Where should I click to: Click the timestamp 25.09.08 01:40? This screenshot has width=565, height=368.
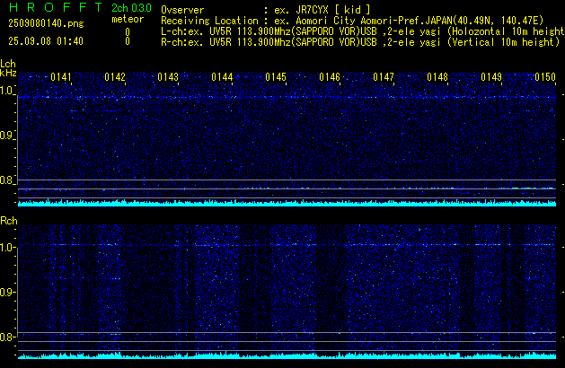(46, 41)
